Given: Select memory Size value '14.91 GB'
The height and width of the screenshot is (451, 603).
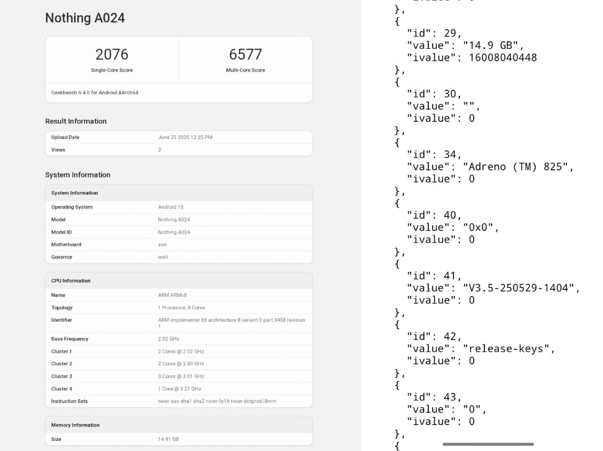Looking at the screenshot, I should tap(168, 439).
